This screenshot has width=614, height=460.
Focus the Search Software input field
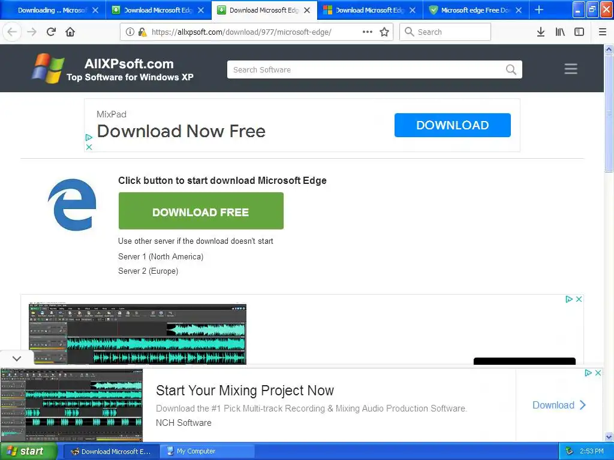click(x=374, y=69)
